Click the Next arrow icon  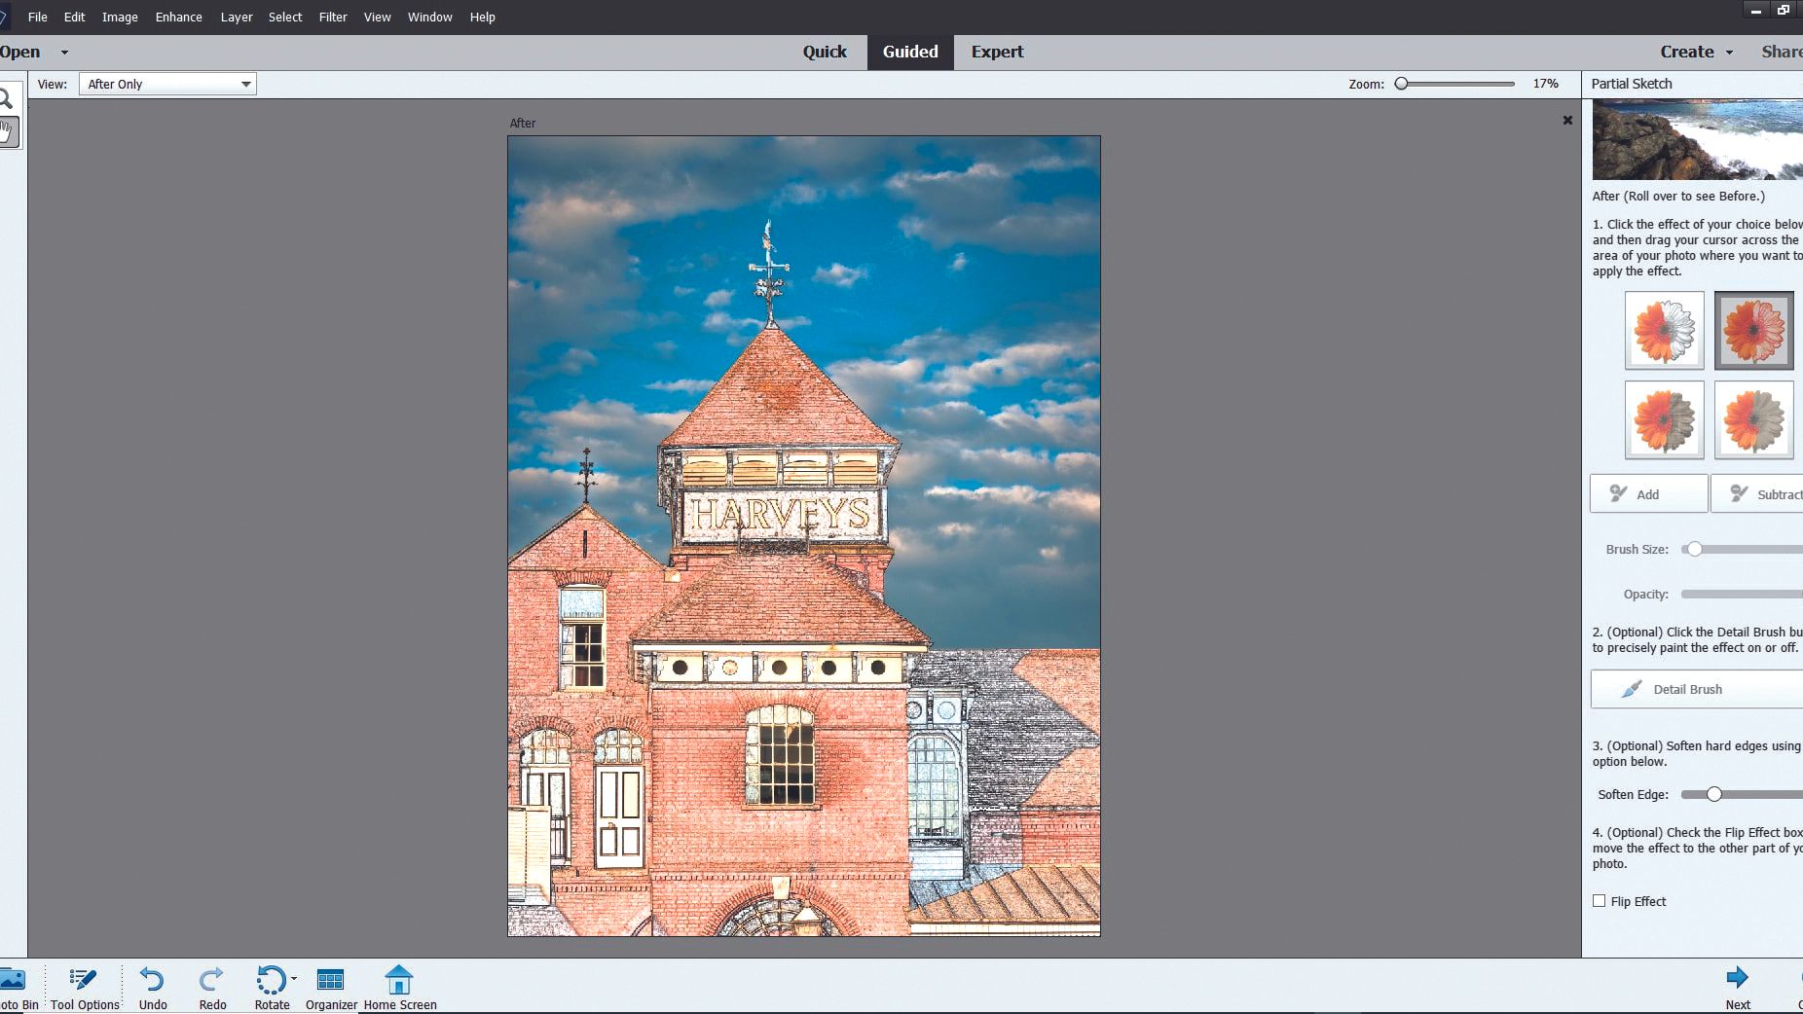[1737, 977]
